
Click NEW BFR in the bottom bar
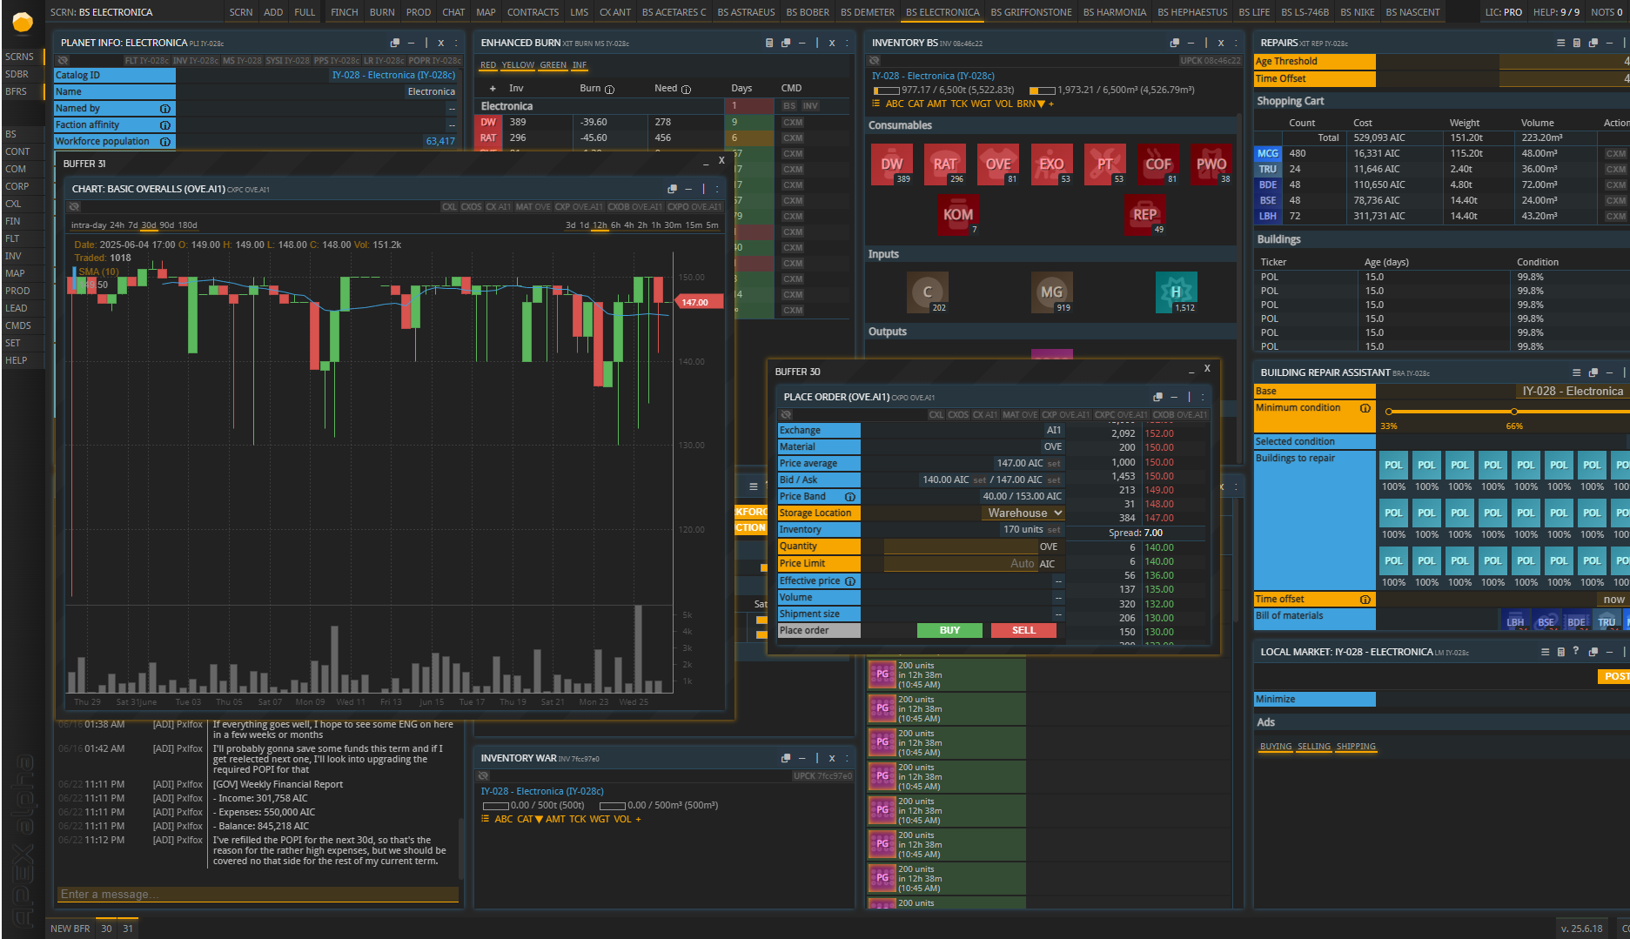pyautogui.click(x=70, y=929)
